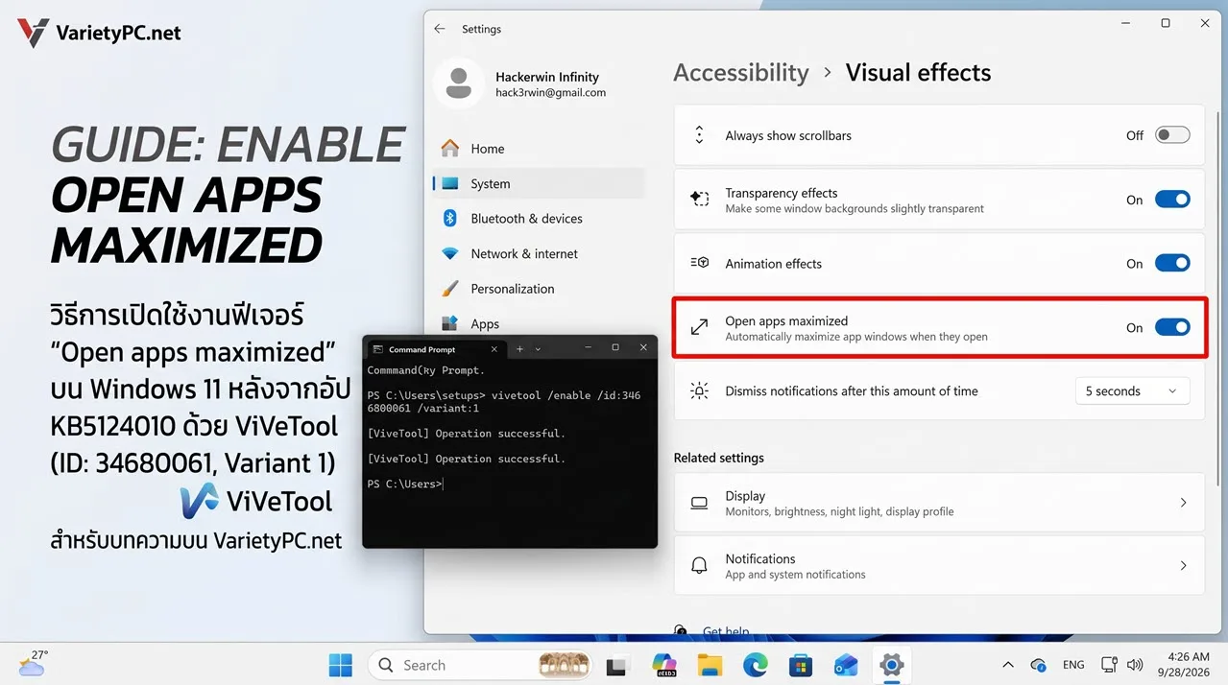Open the terminal tab dropdown arrow
Image resolution: width=1228 pixels, height=685 pixels.
pyautogui.click(x=538, y=349)
